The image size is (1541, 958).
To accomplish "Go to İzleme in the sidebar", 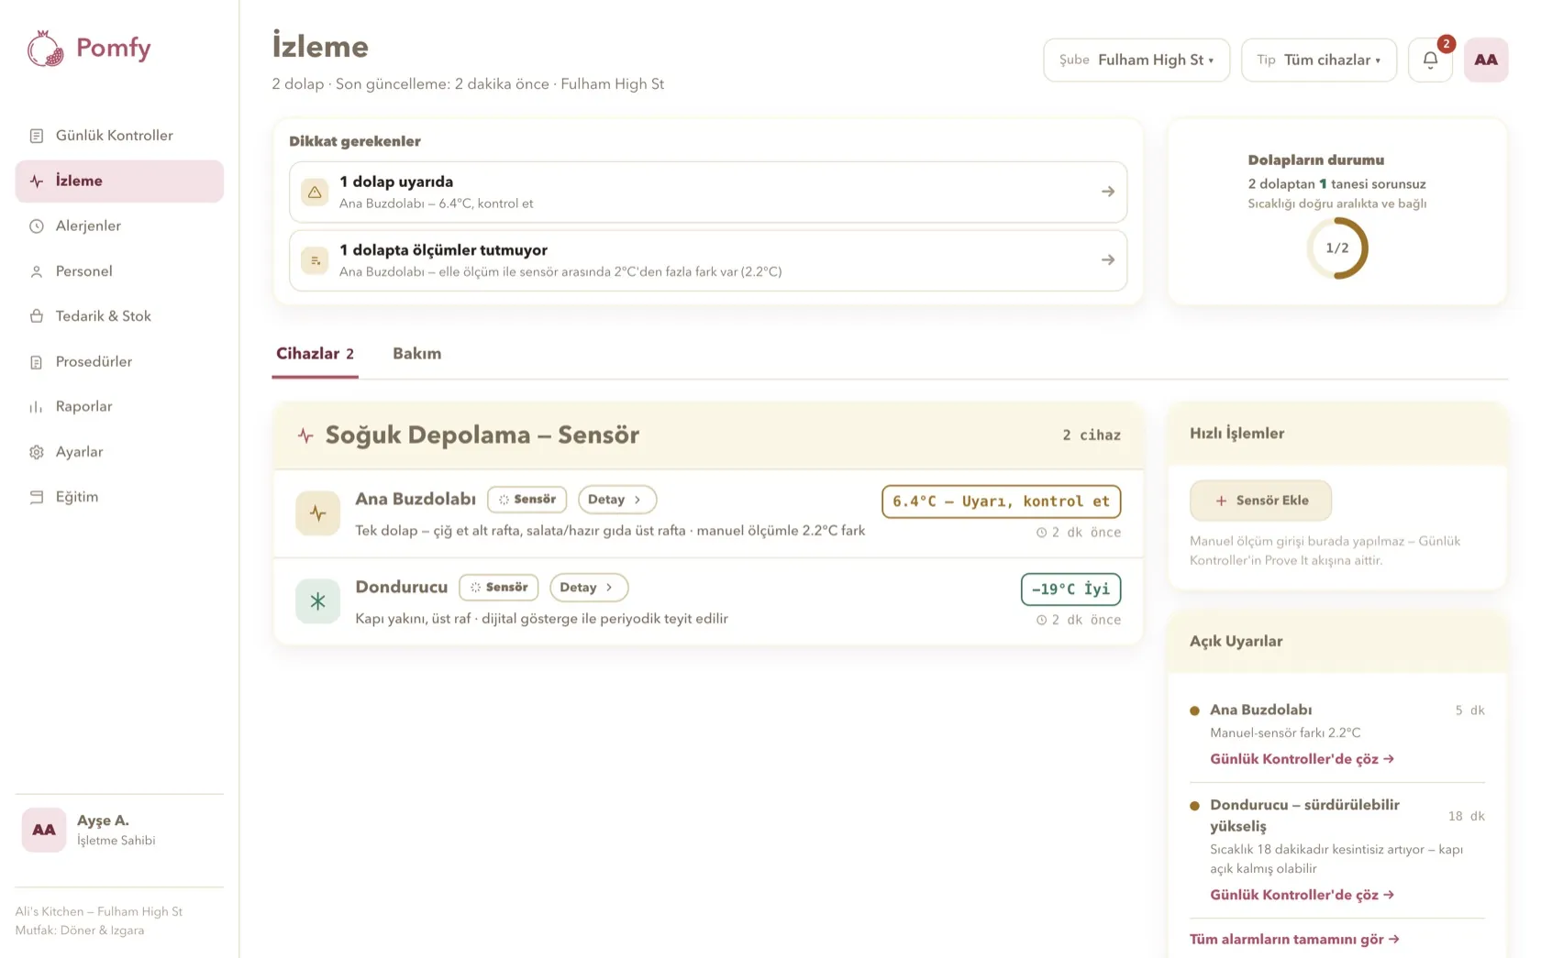I will point(119,182).
